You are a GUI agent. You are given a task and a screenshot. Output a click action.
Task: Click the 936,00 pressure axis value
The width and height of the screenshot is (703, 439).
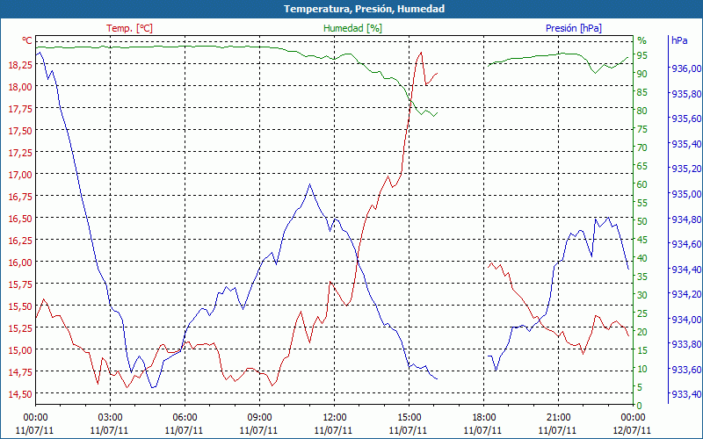tap(685, 69)
